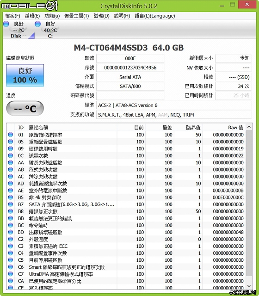Viewport: 259px width, 296px height.
Task: Select the UltraDMA 高速傳輸模式錯誤率 row
Action: [x=126, y=274]
